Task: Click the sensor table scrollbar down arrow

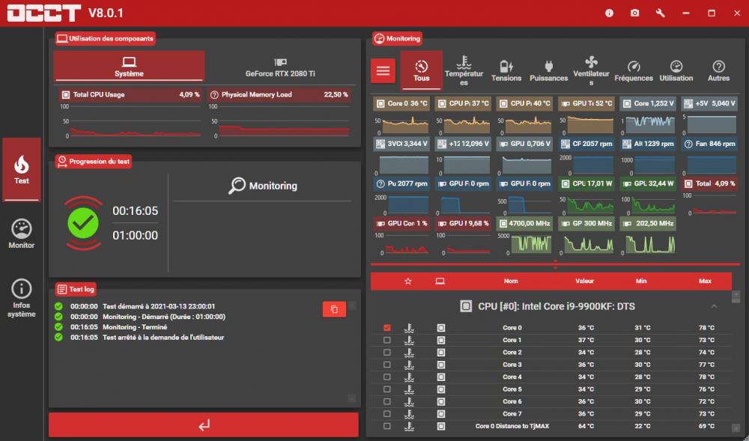Action: click(736, 428)
